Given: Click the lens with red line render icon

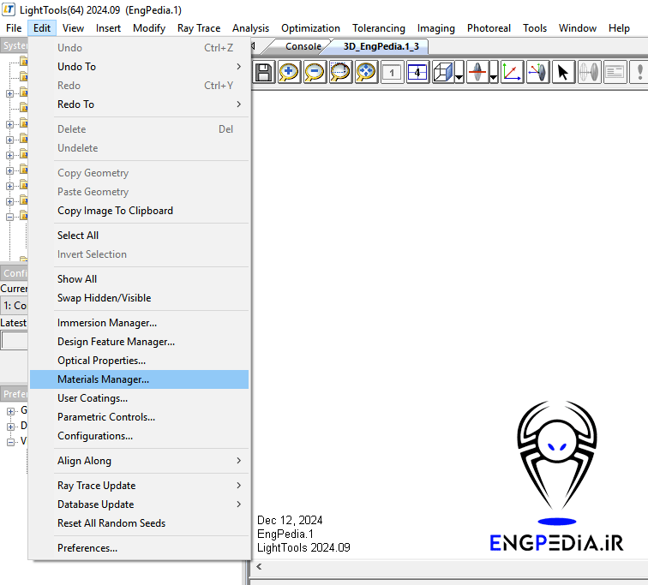Looking at the screenshot, I should click(477, 73).
